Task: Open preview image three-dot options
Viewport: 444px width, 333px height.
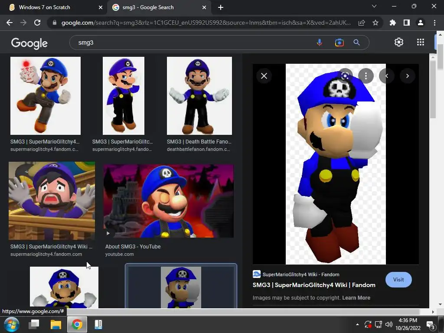Action: coord(366,75)
